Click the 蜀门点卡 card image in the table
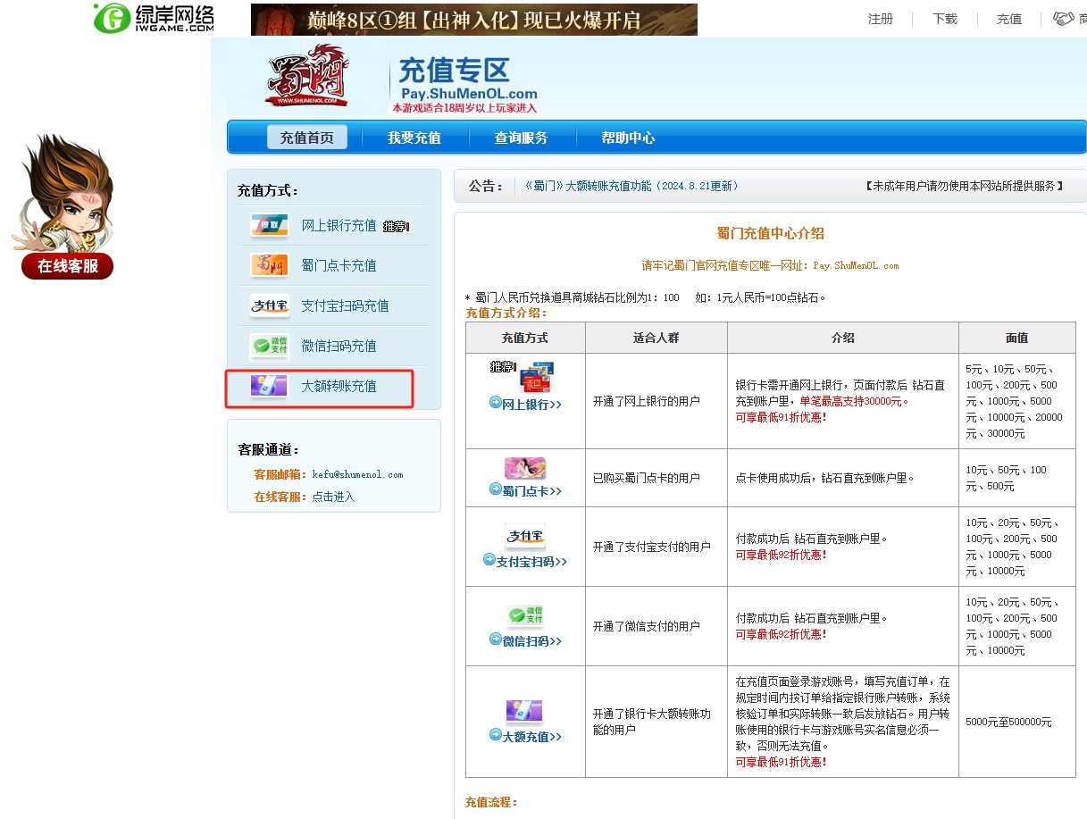 click(x=525, y=468)
